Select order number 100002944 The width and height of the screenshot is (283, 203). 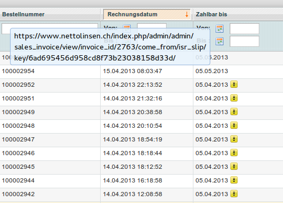point(18,181)
